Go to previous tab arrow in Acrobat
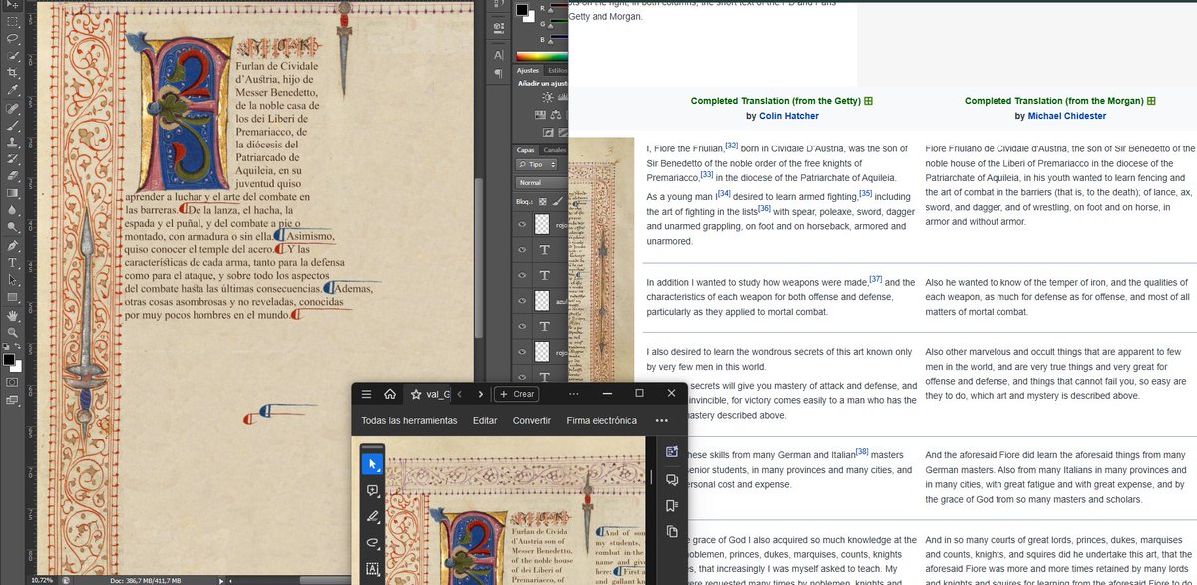The height and width of the screenshot is (585, 1197). click(459, 394)
